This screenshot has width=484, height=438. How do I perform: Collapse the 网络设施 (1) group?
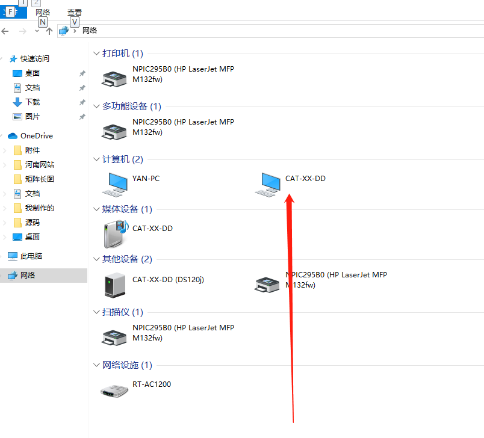point(96,365)
